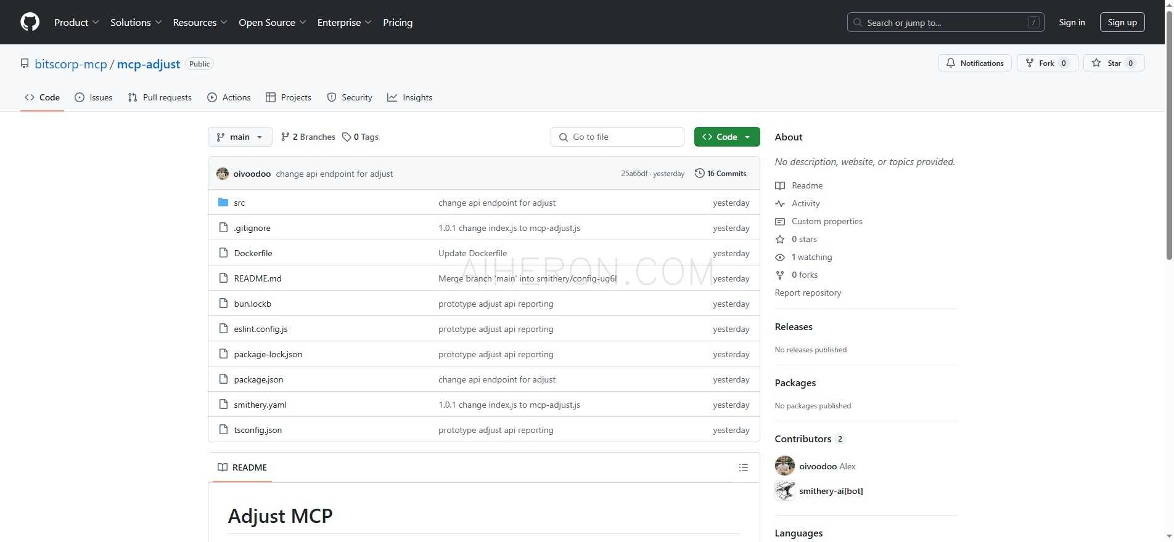Open the Releases heading link

(x=794, y=326)
